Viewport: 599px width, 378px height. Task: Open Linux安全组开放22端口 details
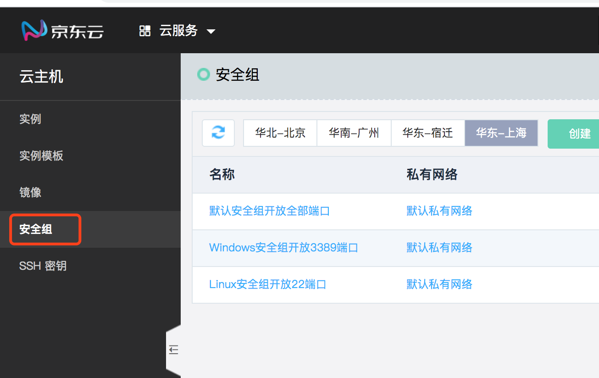[267, 284]
